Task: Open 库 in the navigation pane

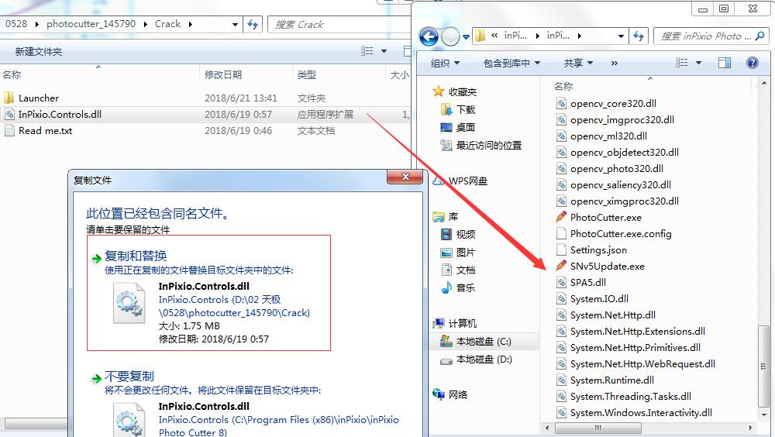Action: [453, 216]
